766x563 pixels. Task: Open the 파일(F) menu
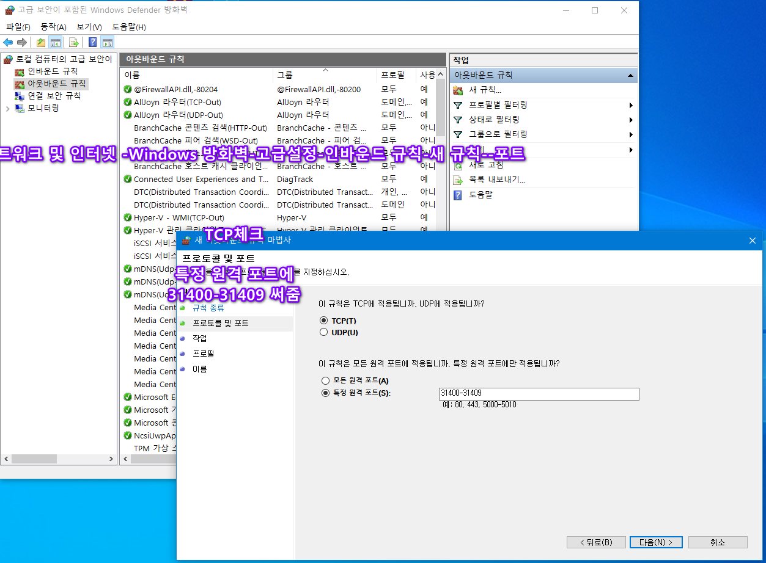[x=18, y=27]
